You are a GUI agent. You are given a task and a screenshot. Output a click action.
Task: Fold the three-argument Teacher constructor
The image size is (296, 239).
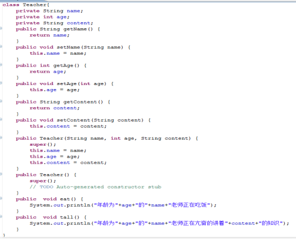point(1,138)
